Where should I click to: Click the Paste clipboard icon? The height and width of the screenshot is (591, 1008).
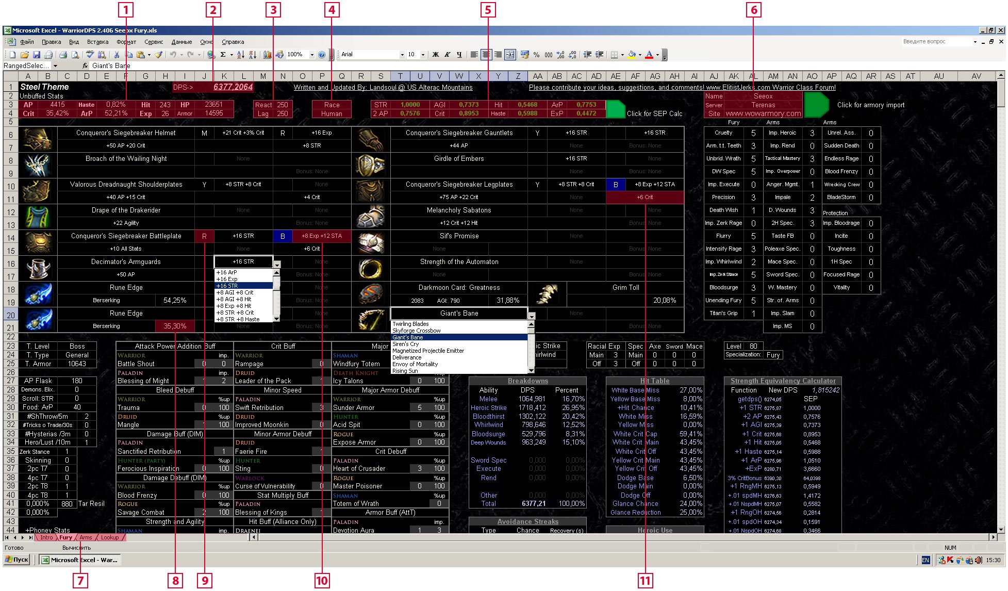coord(140,55)
